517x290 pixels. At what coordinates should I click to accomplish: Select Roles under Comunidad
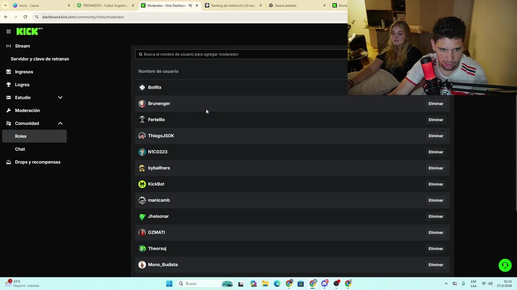[34, 136]
